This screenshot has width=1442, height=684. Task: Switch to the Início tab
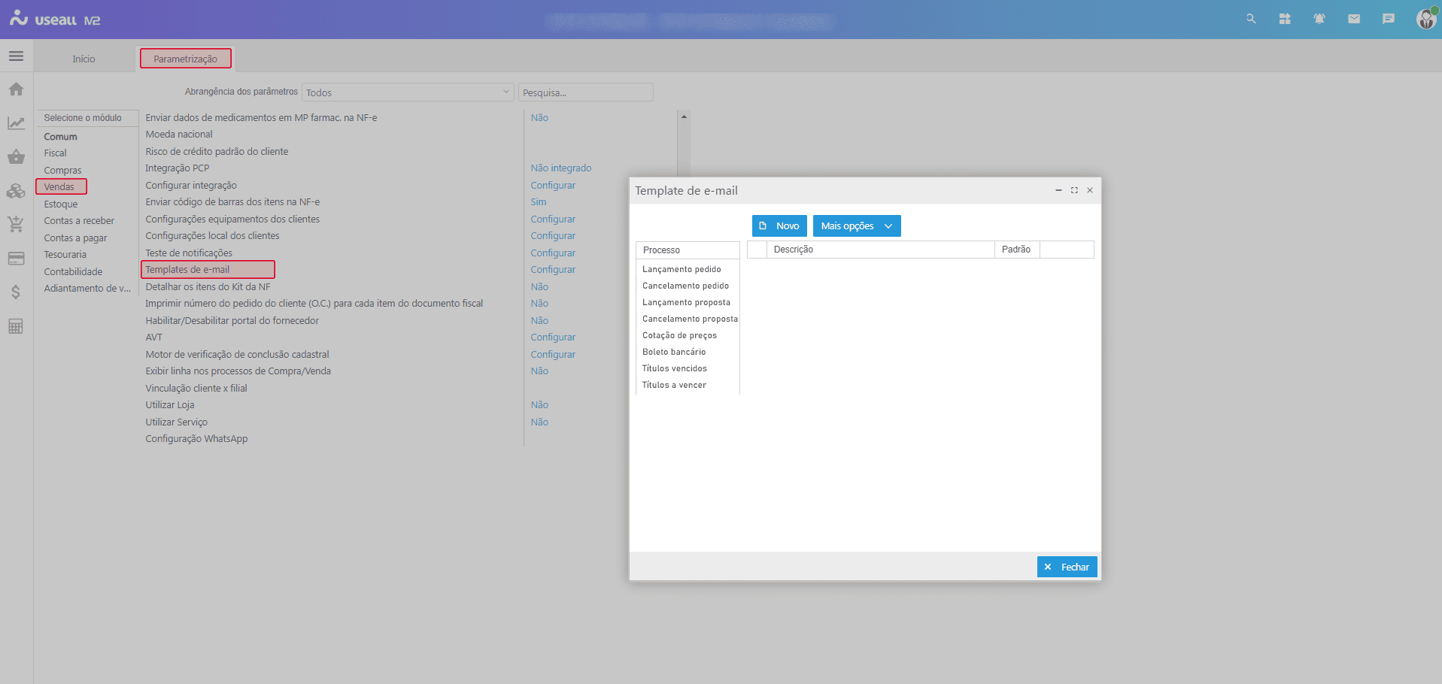point(83,59)
